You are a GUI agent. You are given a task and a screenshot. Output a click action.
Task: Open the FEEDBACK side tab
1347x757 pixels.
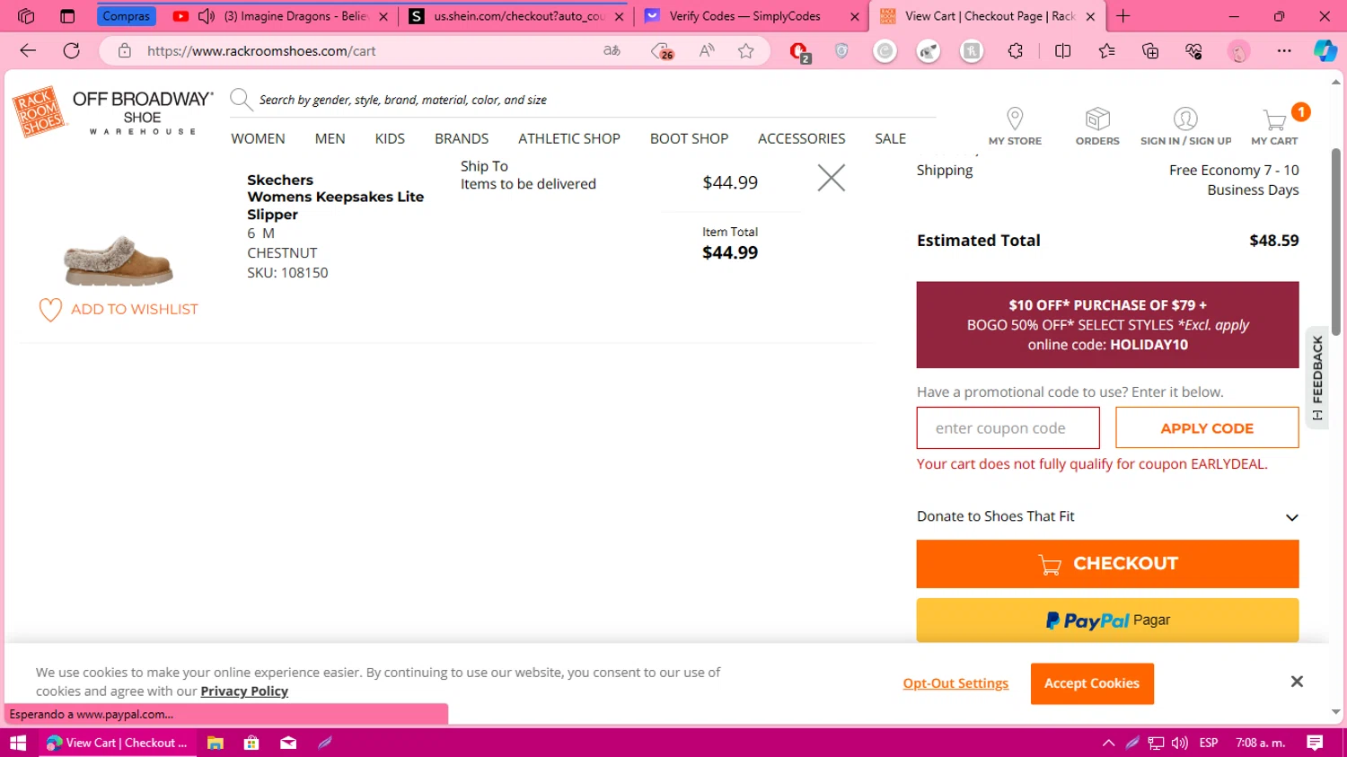coord(1316,377)
